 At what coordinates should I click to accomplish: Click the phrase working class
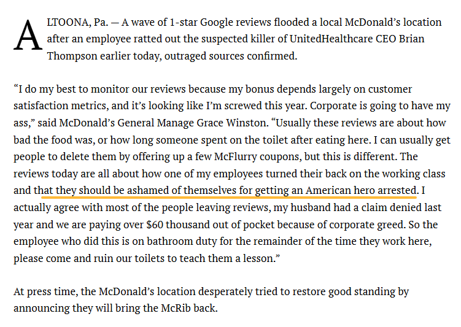coord(414,174)
